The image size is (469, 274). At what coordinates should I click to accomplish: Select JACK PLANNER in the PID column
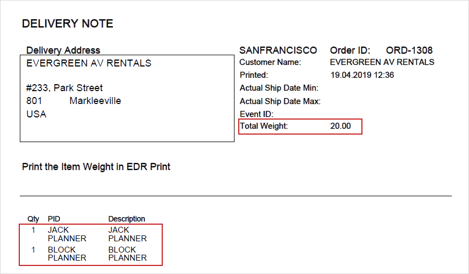(67, 234)
